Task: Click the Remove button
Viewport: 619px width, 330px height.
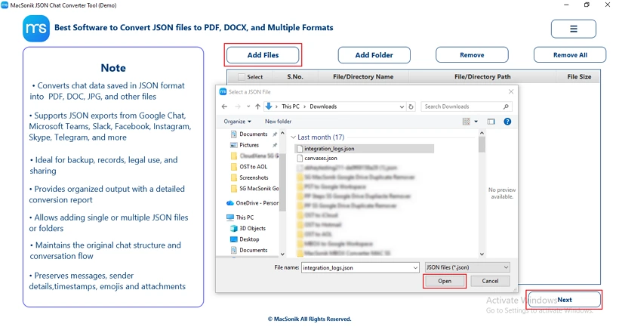Action: (472, 55)
